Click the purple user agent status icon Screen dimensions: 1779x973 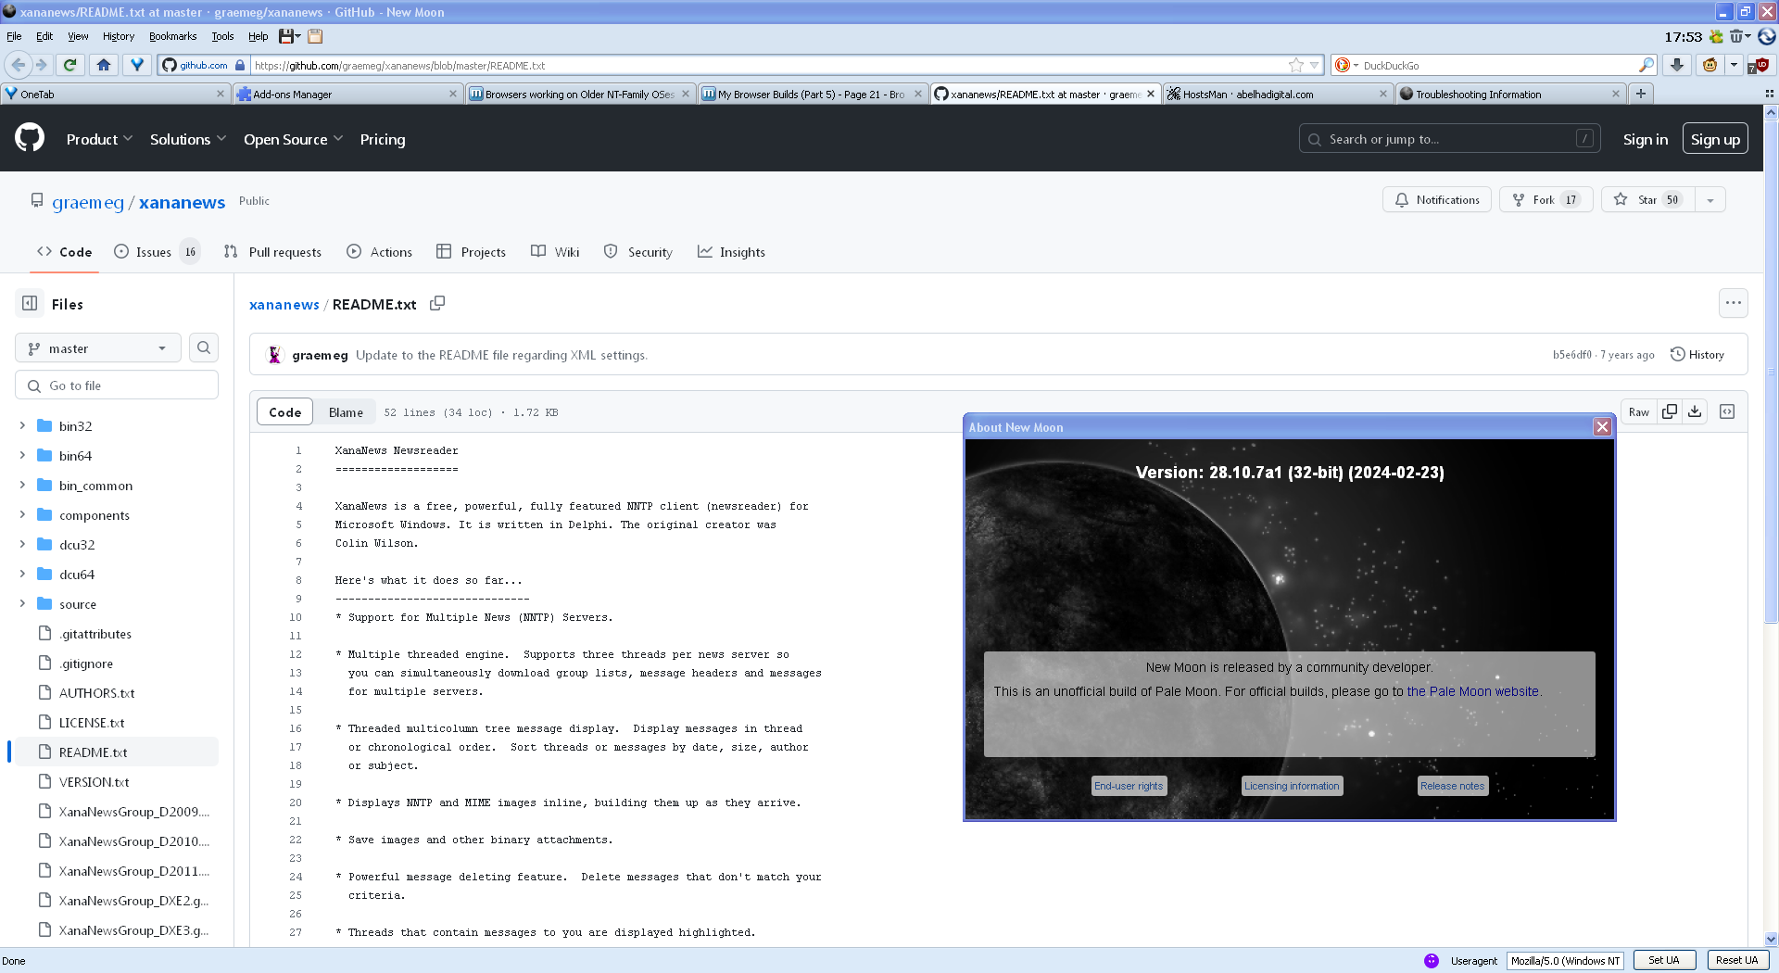pyautogui.click(x=1432, y=960)
